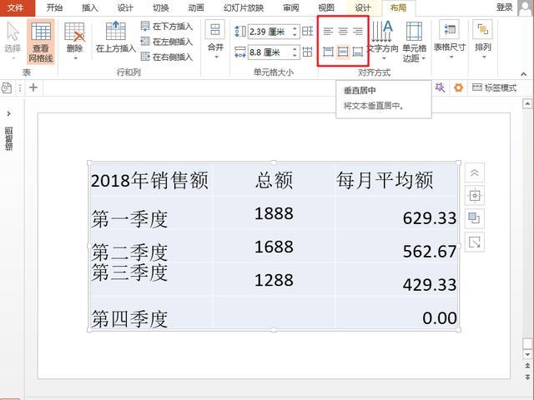Increase row height with up stepper arrow
This screenshot has height=400, width=534.
pyautogui.click(x=295, y=28)
